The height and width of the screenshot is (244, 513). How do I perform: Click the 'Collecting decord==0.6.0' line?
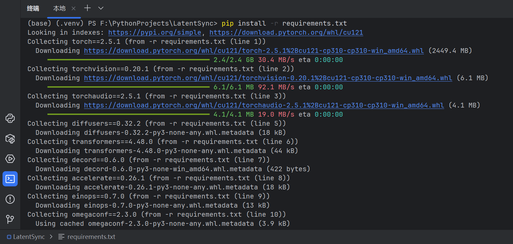(x=149, y=160)
